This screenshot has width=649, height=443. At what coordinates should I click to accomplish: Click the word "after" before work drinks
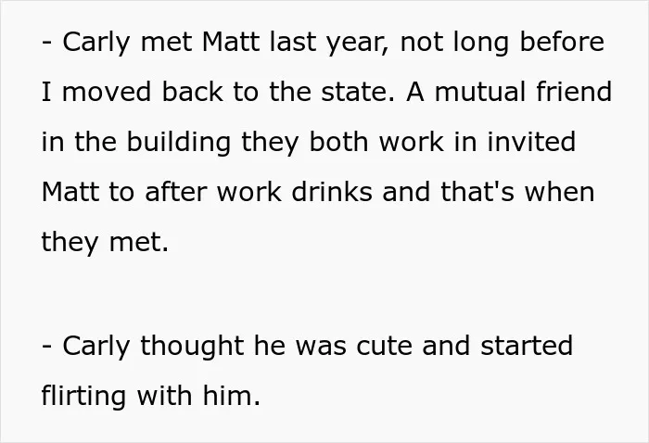click(x=176, y=192)
